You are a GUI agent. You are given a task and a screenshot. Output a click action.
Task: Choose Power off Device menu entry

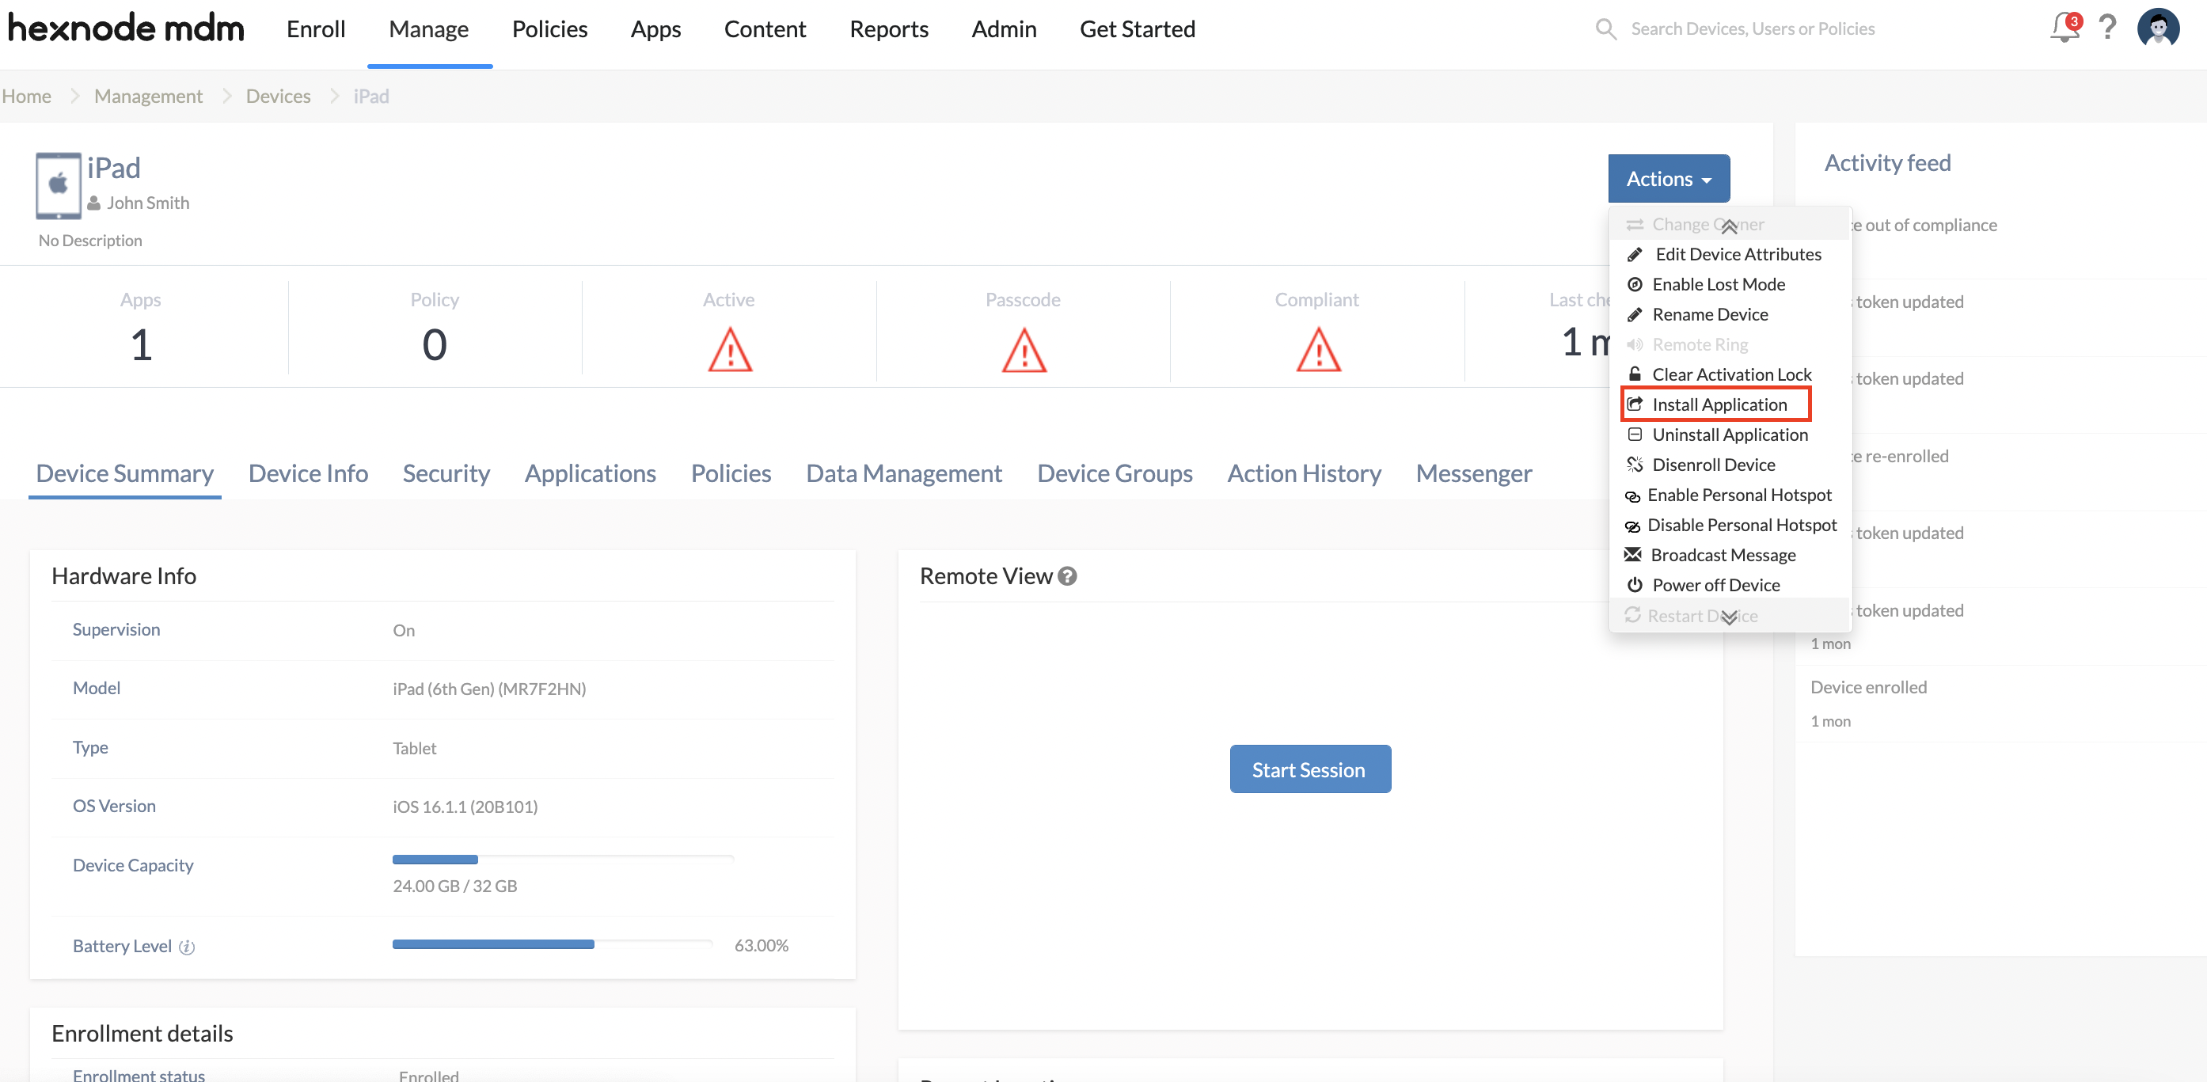point(1730,585)
